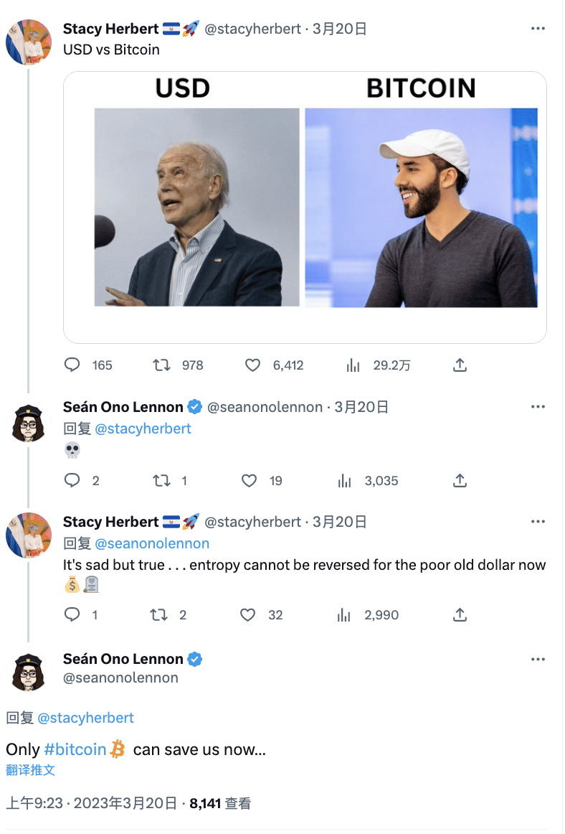Image resolution: width=565 pixels, height=834 pixels.
Task: Click the #bitcoin hashtag link
Action: tap(75, 749)
